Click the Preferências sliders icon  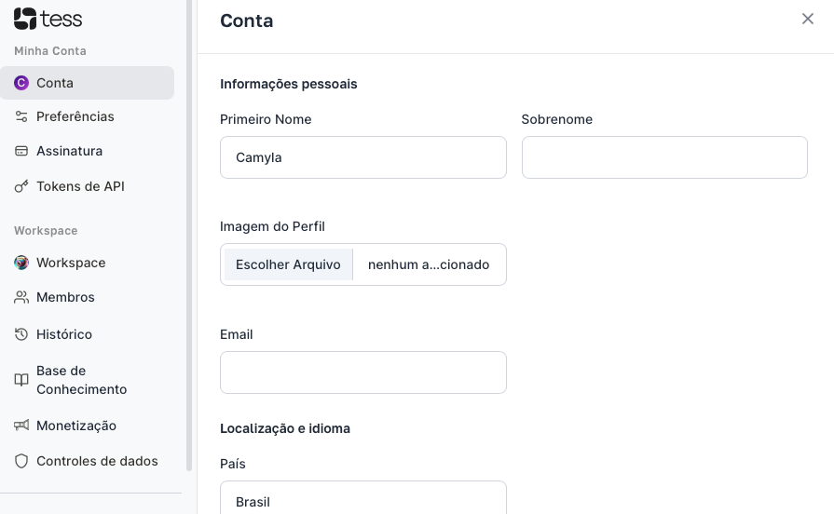pos(21,116)
